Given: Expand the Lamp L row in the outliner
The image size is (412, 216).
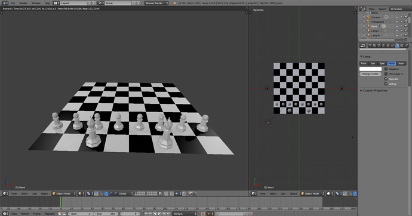Looking at the screenshot, I should [x=364, y=30].
